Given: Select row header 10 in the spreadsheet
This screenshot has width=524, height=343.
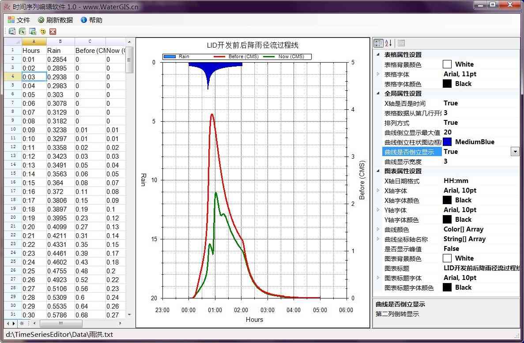Looking at the screenshot, I should click(x=13, y=130).
